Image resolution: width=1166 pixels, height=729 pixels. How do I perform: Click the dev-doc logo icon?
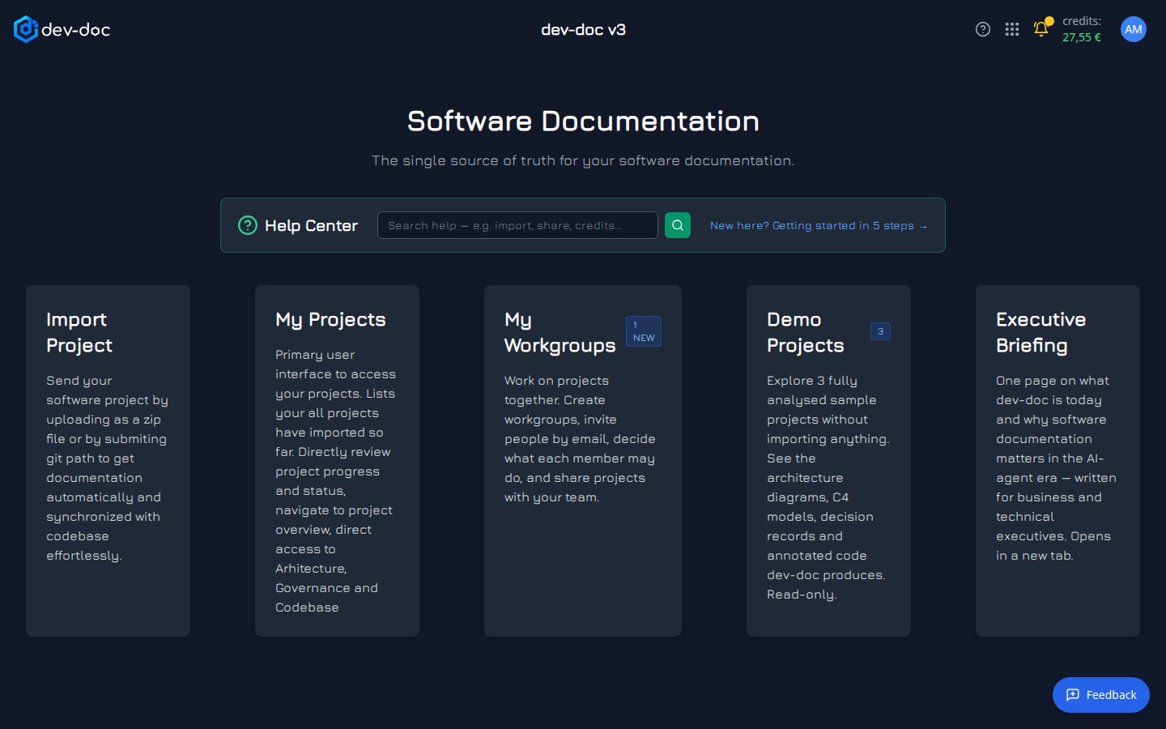coord(25,29)
